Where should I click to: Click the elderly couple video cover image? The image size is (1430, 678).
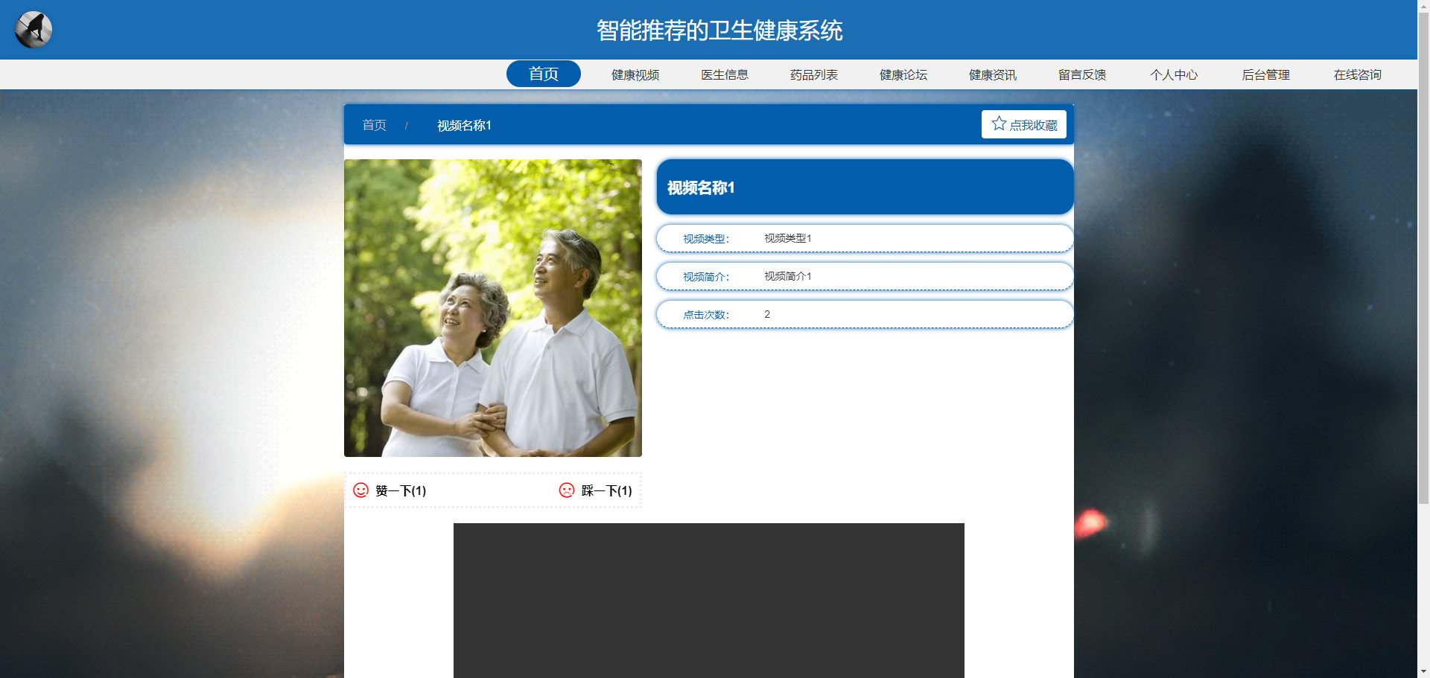(493, 308)
